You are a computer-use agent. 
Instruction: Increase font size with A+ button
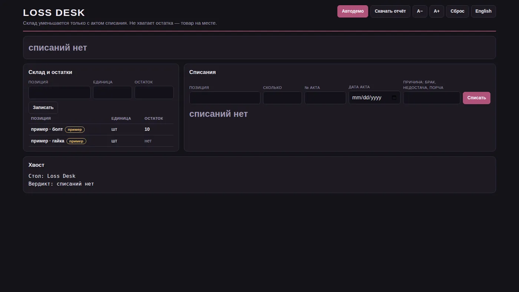(437, 11)
